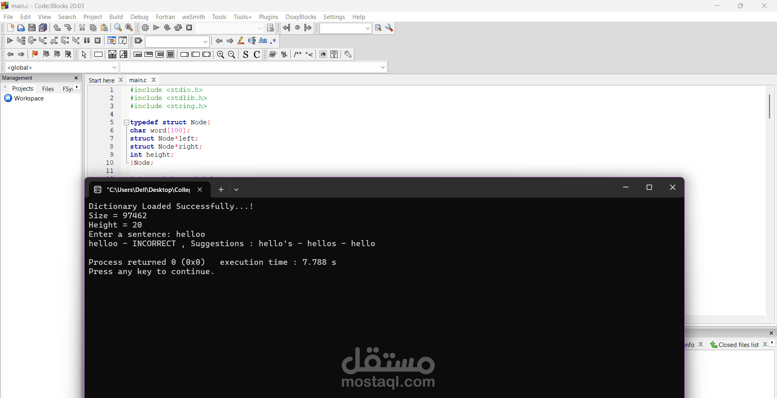Screen dimensions: 777x398
Task: Build and run icon
Action: [167, 28]
